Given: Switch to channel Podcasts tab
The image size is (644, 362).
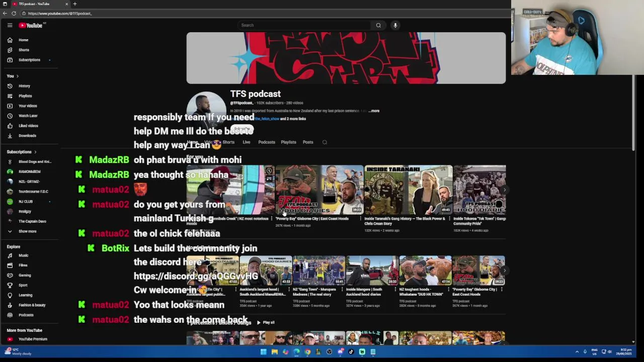Looking at the screenshot, I should pyautogui.click(x=267, y=142).
